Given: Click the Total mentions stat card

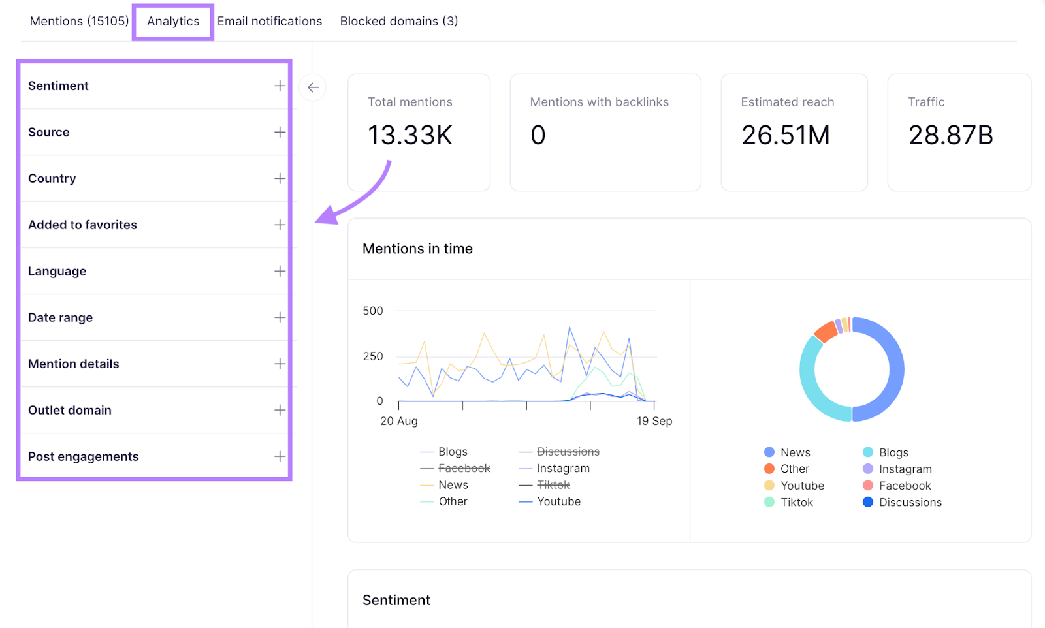Looking at the screenshot, I should coord(419,132).
